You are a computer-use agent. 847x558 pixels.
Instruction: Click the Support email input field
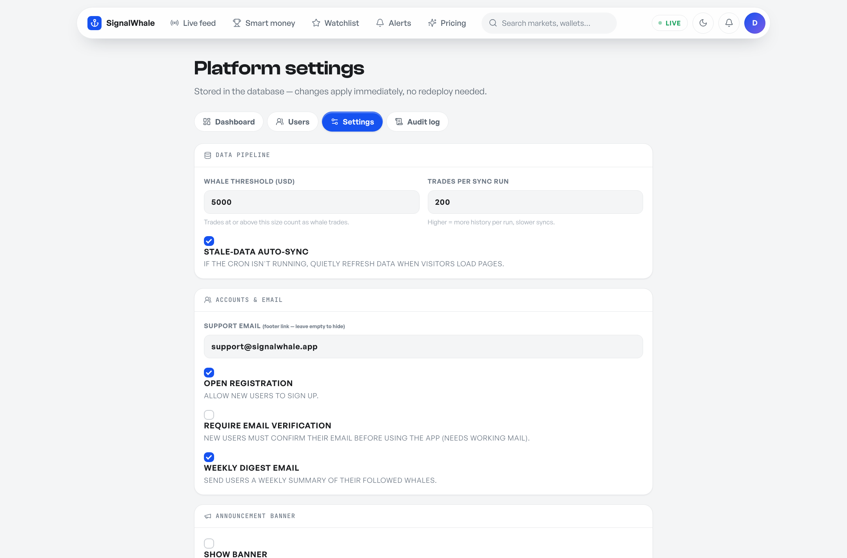click(x=423, y=347)
